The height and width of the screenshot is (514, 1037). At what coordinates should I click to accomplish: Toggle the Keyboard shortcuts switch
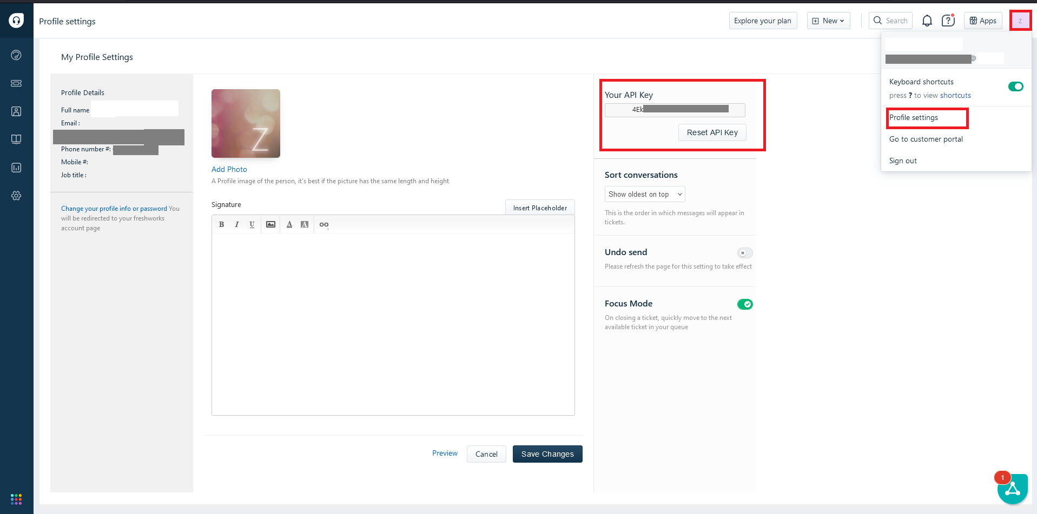tap(1015, 86)
